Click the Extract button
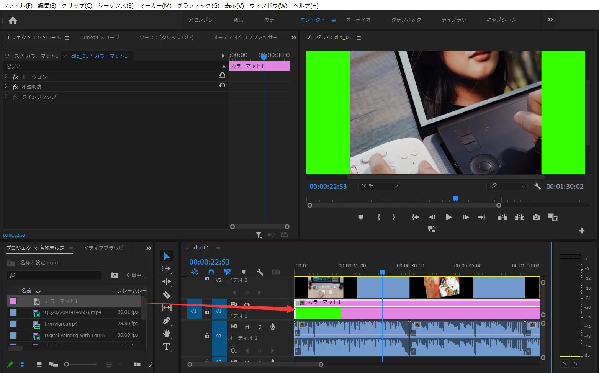 519,217
